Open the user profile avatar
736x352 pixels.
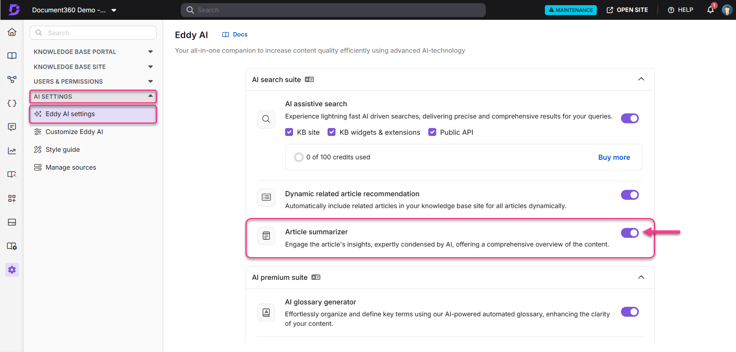[727, 10]
